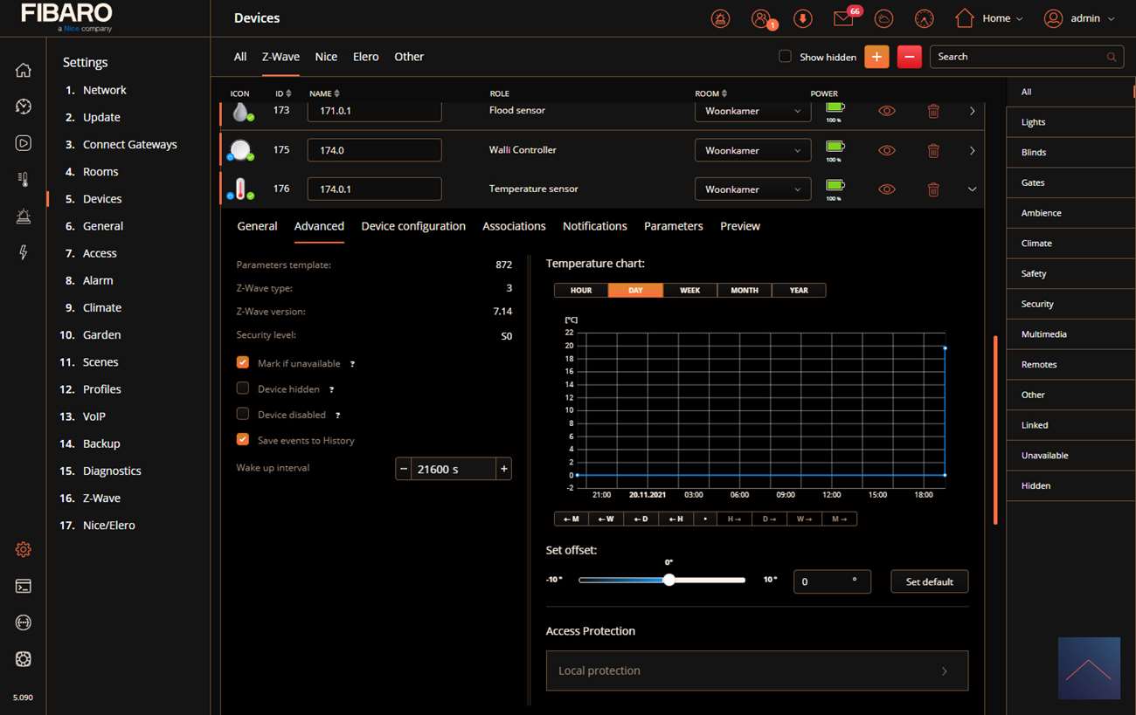Show the WEEK temperature chart range
This screenshot has height=715, width=1136.
(x=689, y=290)
